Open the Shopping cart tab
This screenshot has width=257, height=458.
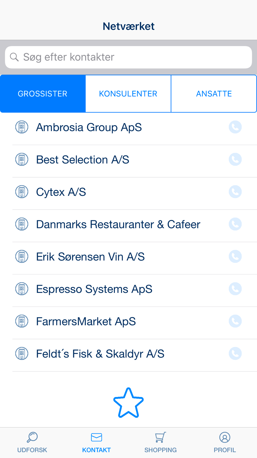[x=160, y=443]
